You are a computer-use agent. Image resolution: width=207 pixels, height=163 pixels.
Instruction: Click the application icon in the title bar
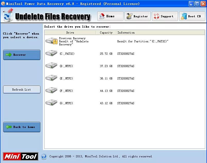click(3, 4)
